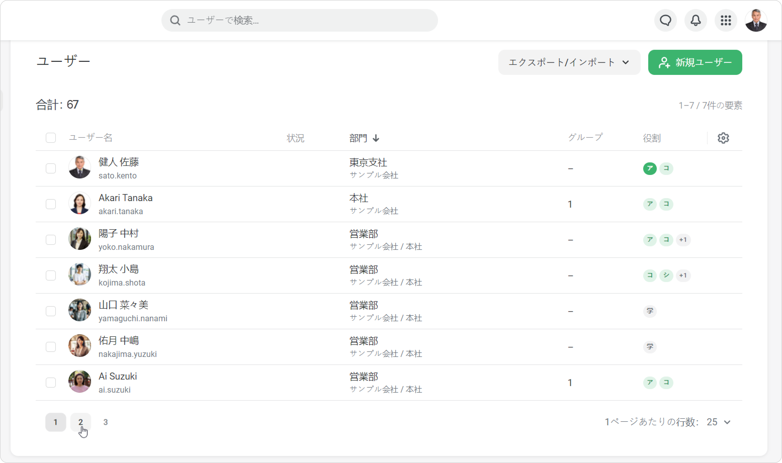Click the 新規ユーザー button
Screen dimensions: 782x463
[695, 62]
